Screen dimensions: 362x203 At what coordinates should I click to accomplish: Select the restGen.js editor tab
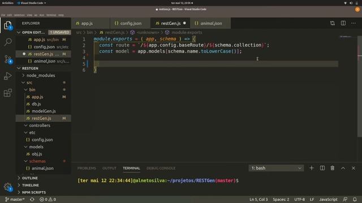170,23
